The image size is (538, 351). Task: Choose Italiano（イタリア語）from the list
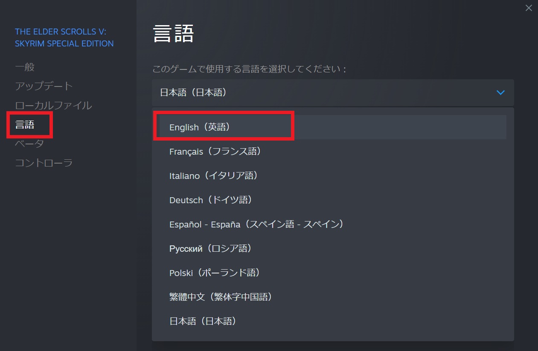pos(333,175)
